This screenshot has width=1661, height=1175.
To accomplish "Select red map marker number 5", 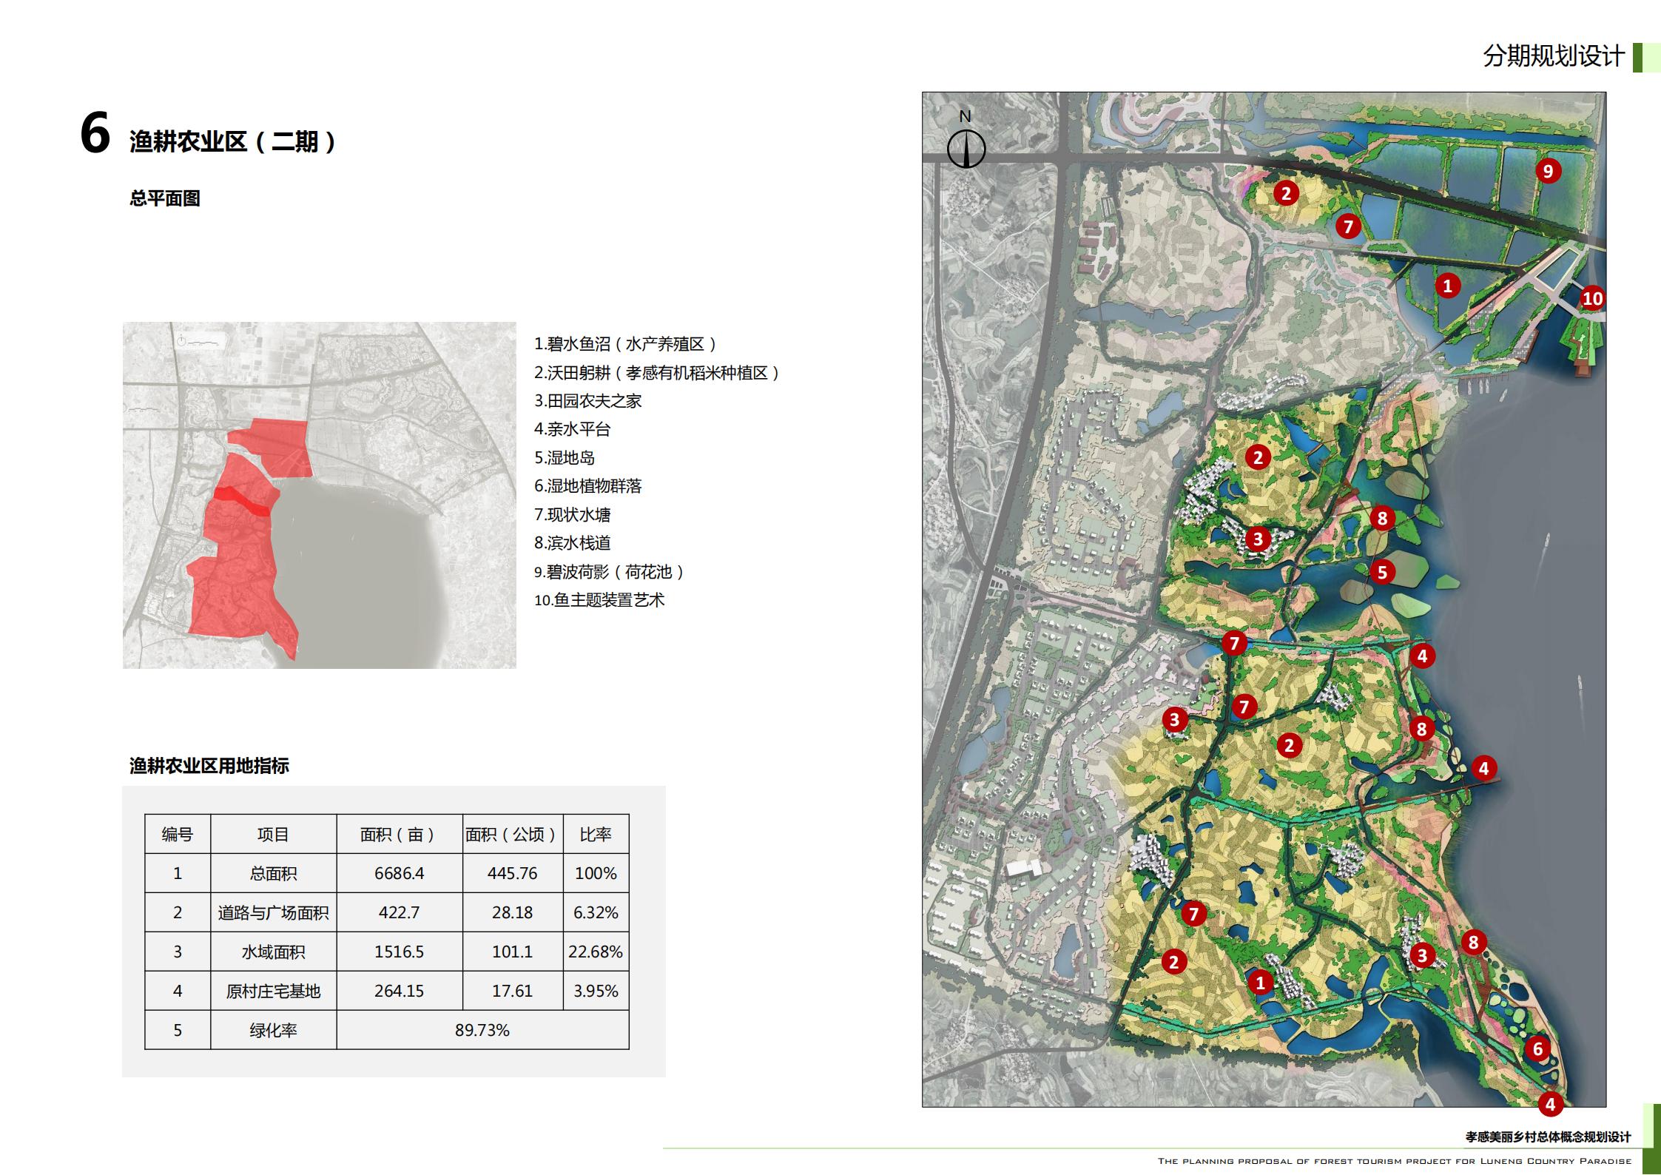I will pos(1382,572).
